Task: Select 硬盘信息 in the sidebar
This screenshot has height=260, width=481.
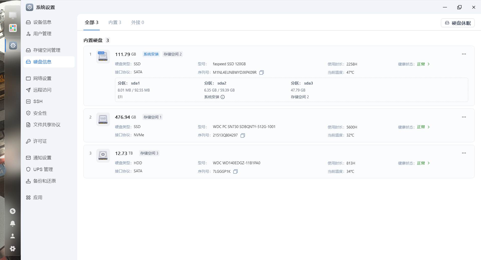Action: 49,62
